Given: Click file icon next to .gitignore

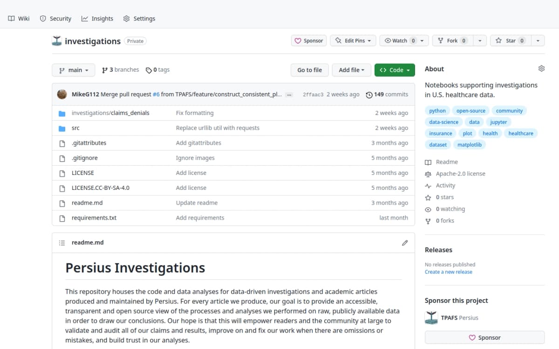Looking at the screenshot, I should click(62, 158).
